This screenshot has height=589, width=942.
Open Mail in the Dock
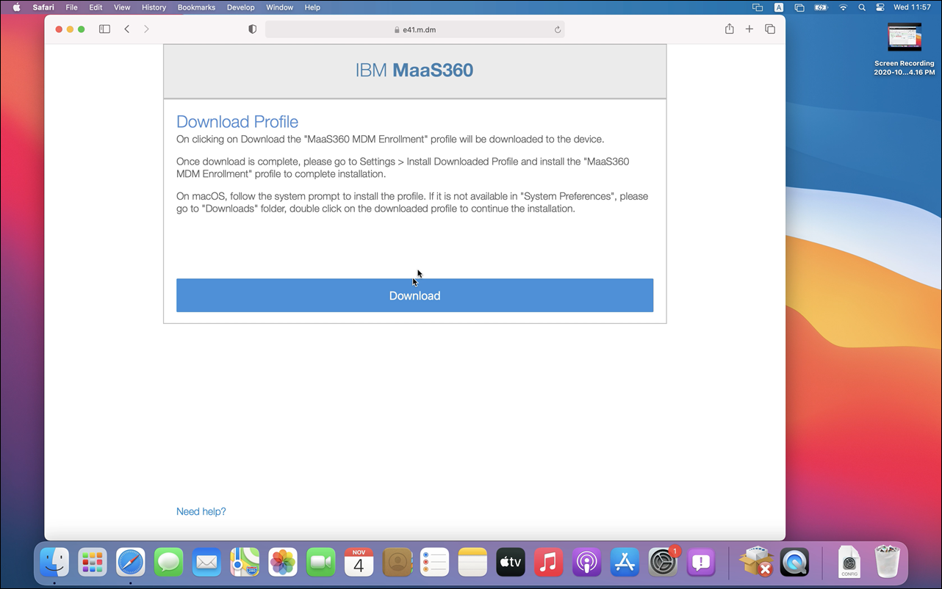[206, 563]
